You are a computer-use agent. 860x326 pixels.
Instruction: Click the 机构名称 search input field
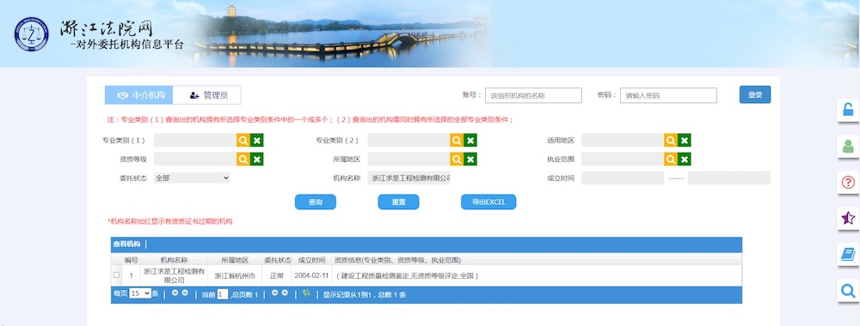click(408, 178)
